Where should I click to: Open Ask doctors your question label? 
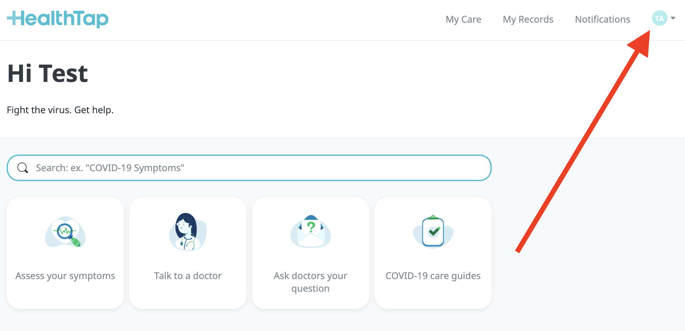tap(311, 282)
